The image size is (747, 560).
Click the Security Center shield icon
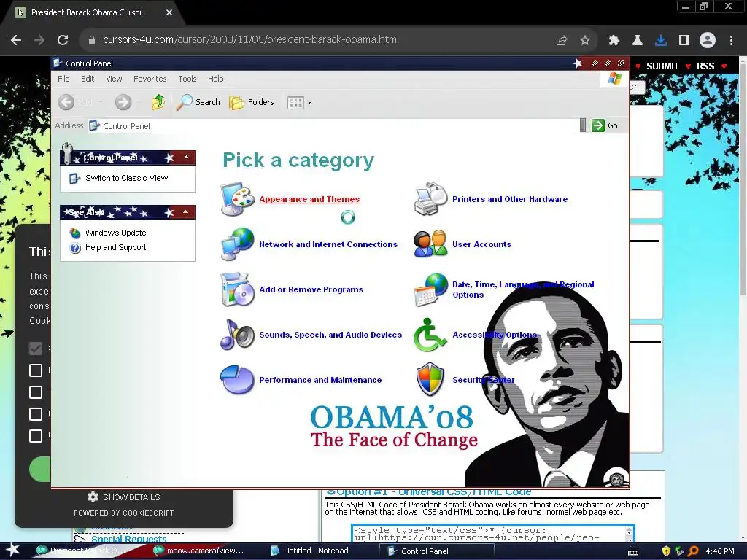coord(430,379)
